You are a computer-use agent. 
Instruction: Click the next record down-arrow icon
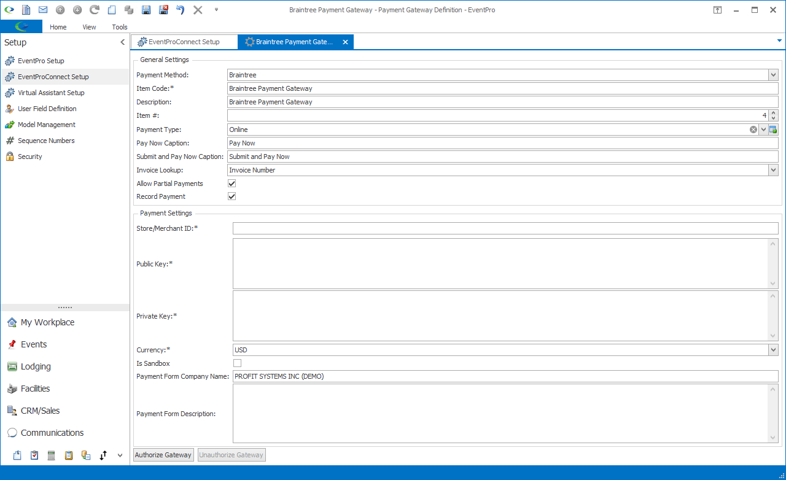(x=77, y=10)
